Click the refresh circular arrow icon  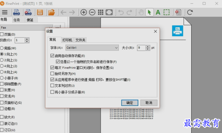click(190, 12)
